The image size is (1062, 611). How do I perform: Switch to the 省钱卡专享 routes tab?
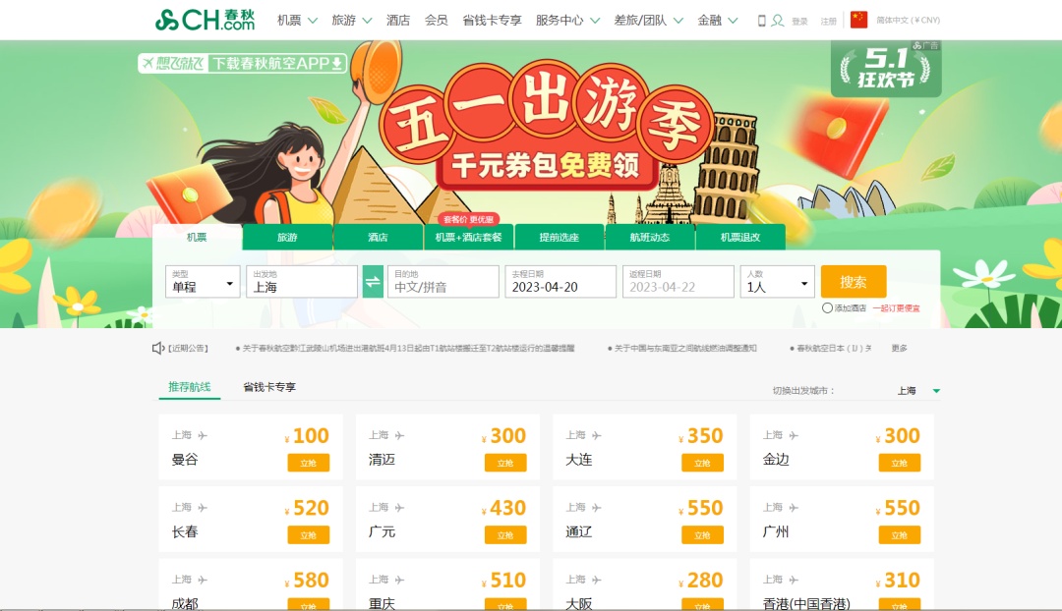coord(269,387)
